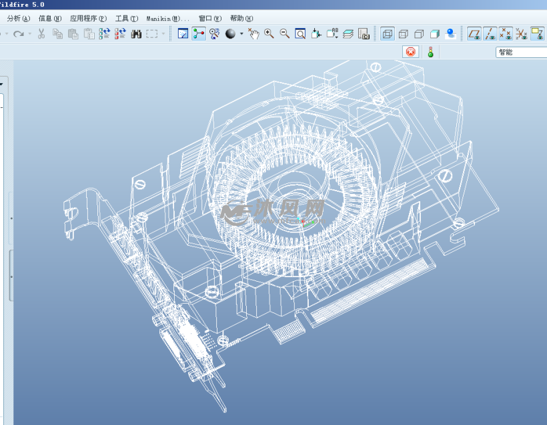Screen dimensions: 547x425
Task: Click the Refit view icon
Action: 300,33
